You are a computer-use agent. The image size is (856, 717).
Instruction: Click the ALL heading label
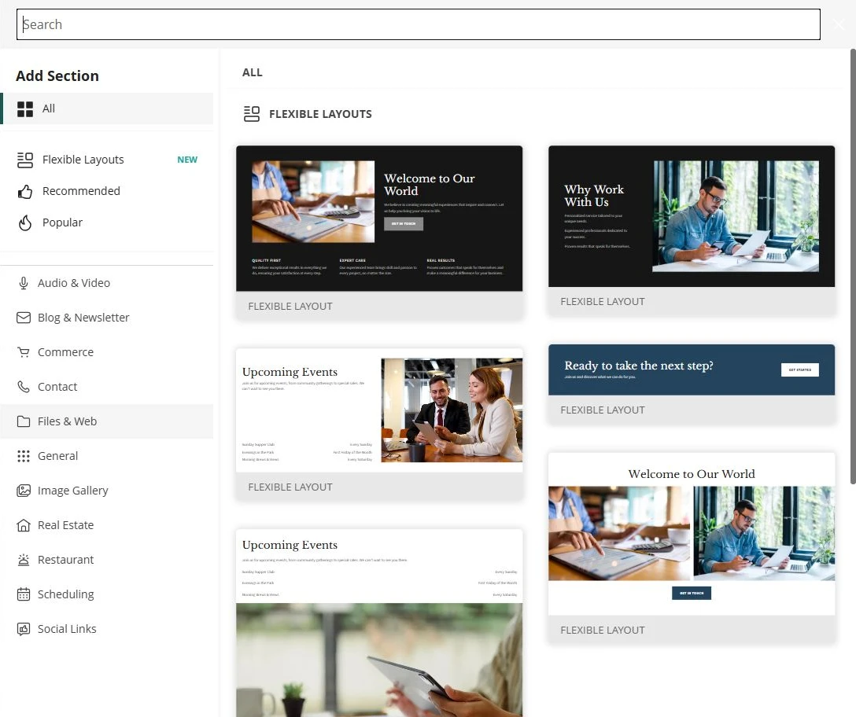(x=253, y=72)
